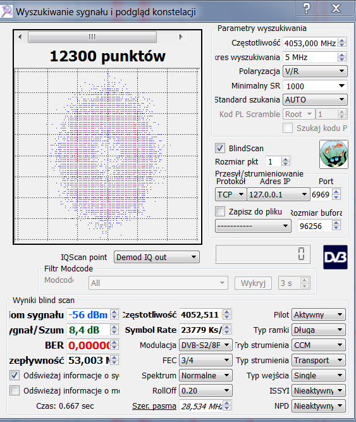The width and height of the screenshot is (356, 422).
Task: Click the 8,4 dB signal/noise spinner arrows
Action: tap(114, 330)
